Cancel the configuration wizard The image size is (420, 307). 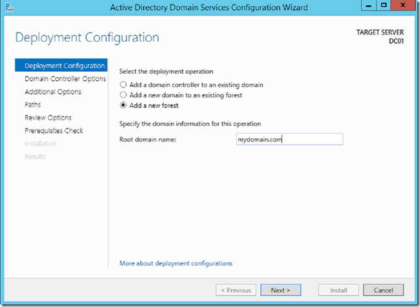pos(383,290)
